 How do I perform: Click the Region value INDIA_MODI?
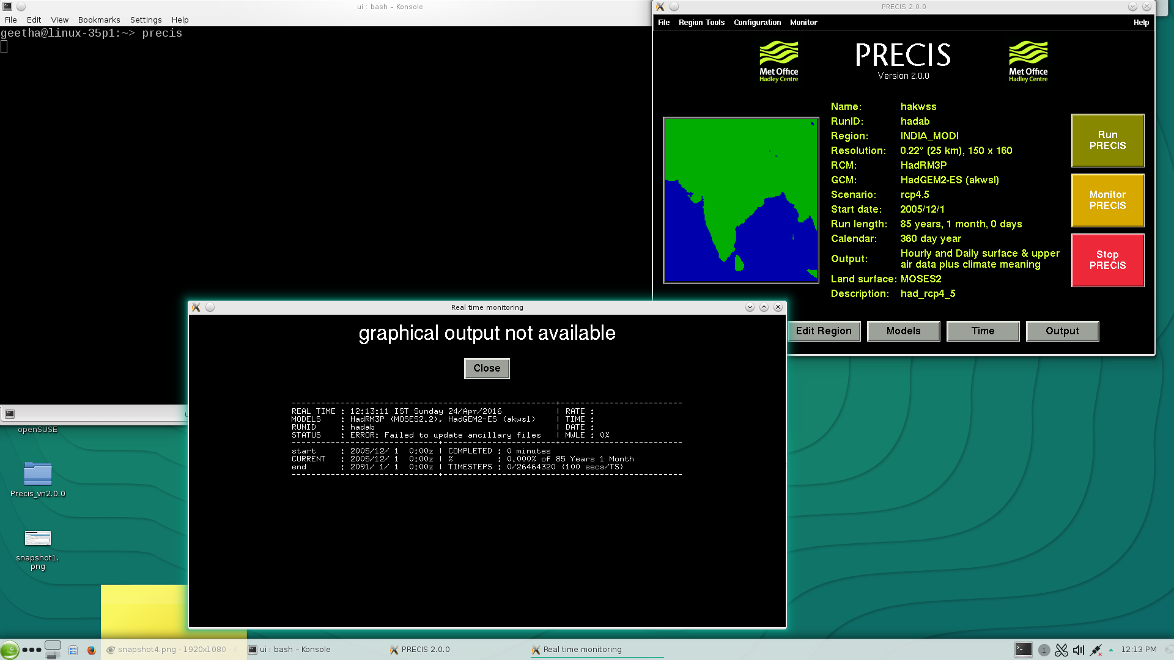coord(929,136)
